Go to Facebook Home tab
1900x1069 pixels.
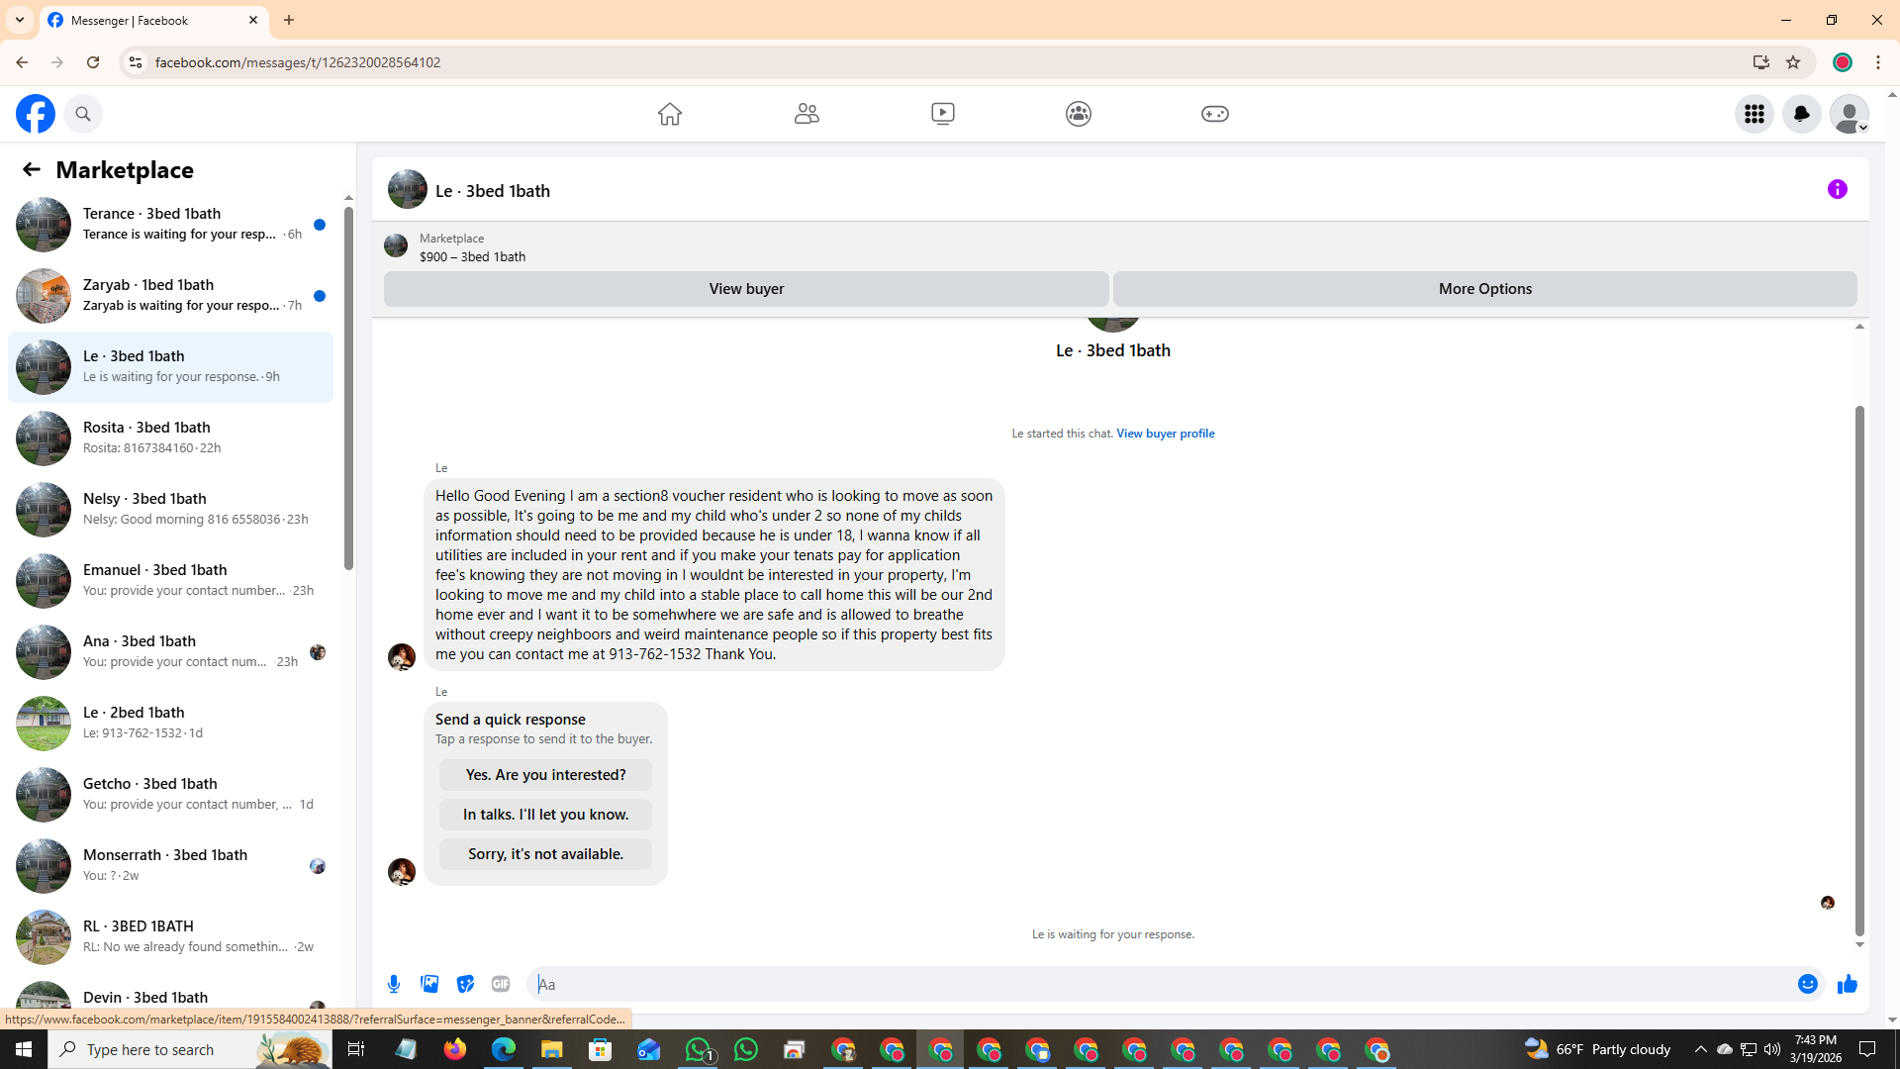click(x=670, y=114)
